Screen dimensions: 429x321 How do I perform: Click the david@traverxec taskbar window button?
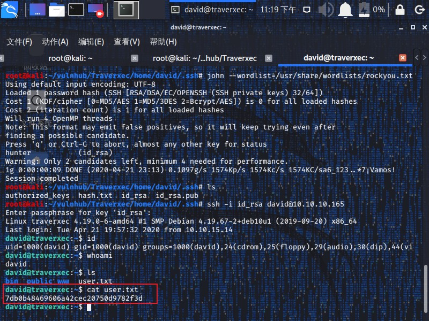pos(212,10)
